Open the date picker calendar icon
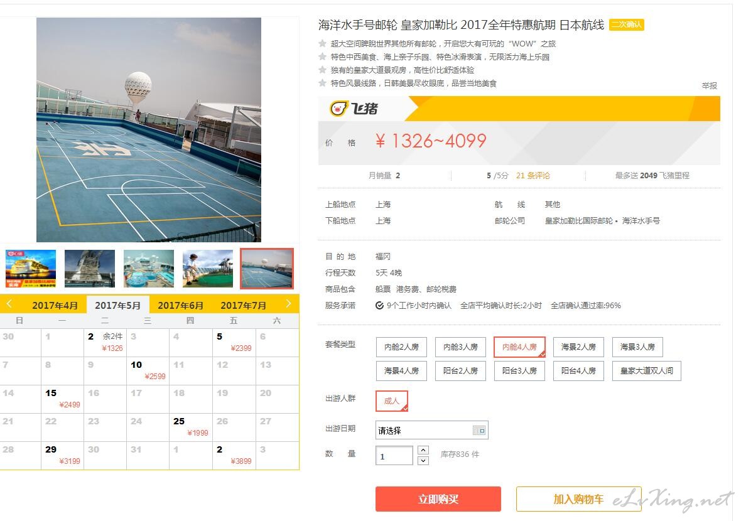The height and width of the screenshot is (521, 741). pyautogui.click(x=479, y=431)
